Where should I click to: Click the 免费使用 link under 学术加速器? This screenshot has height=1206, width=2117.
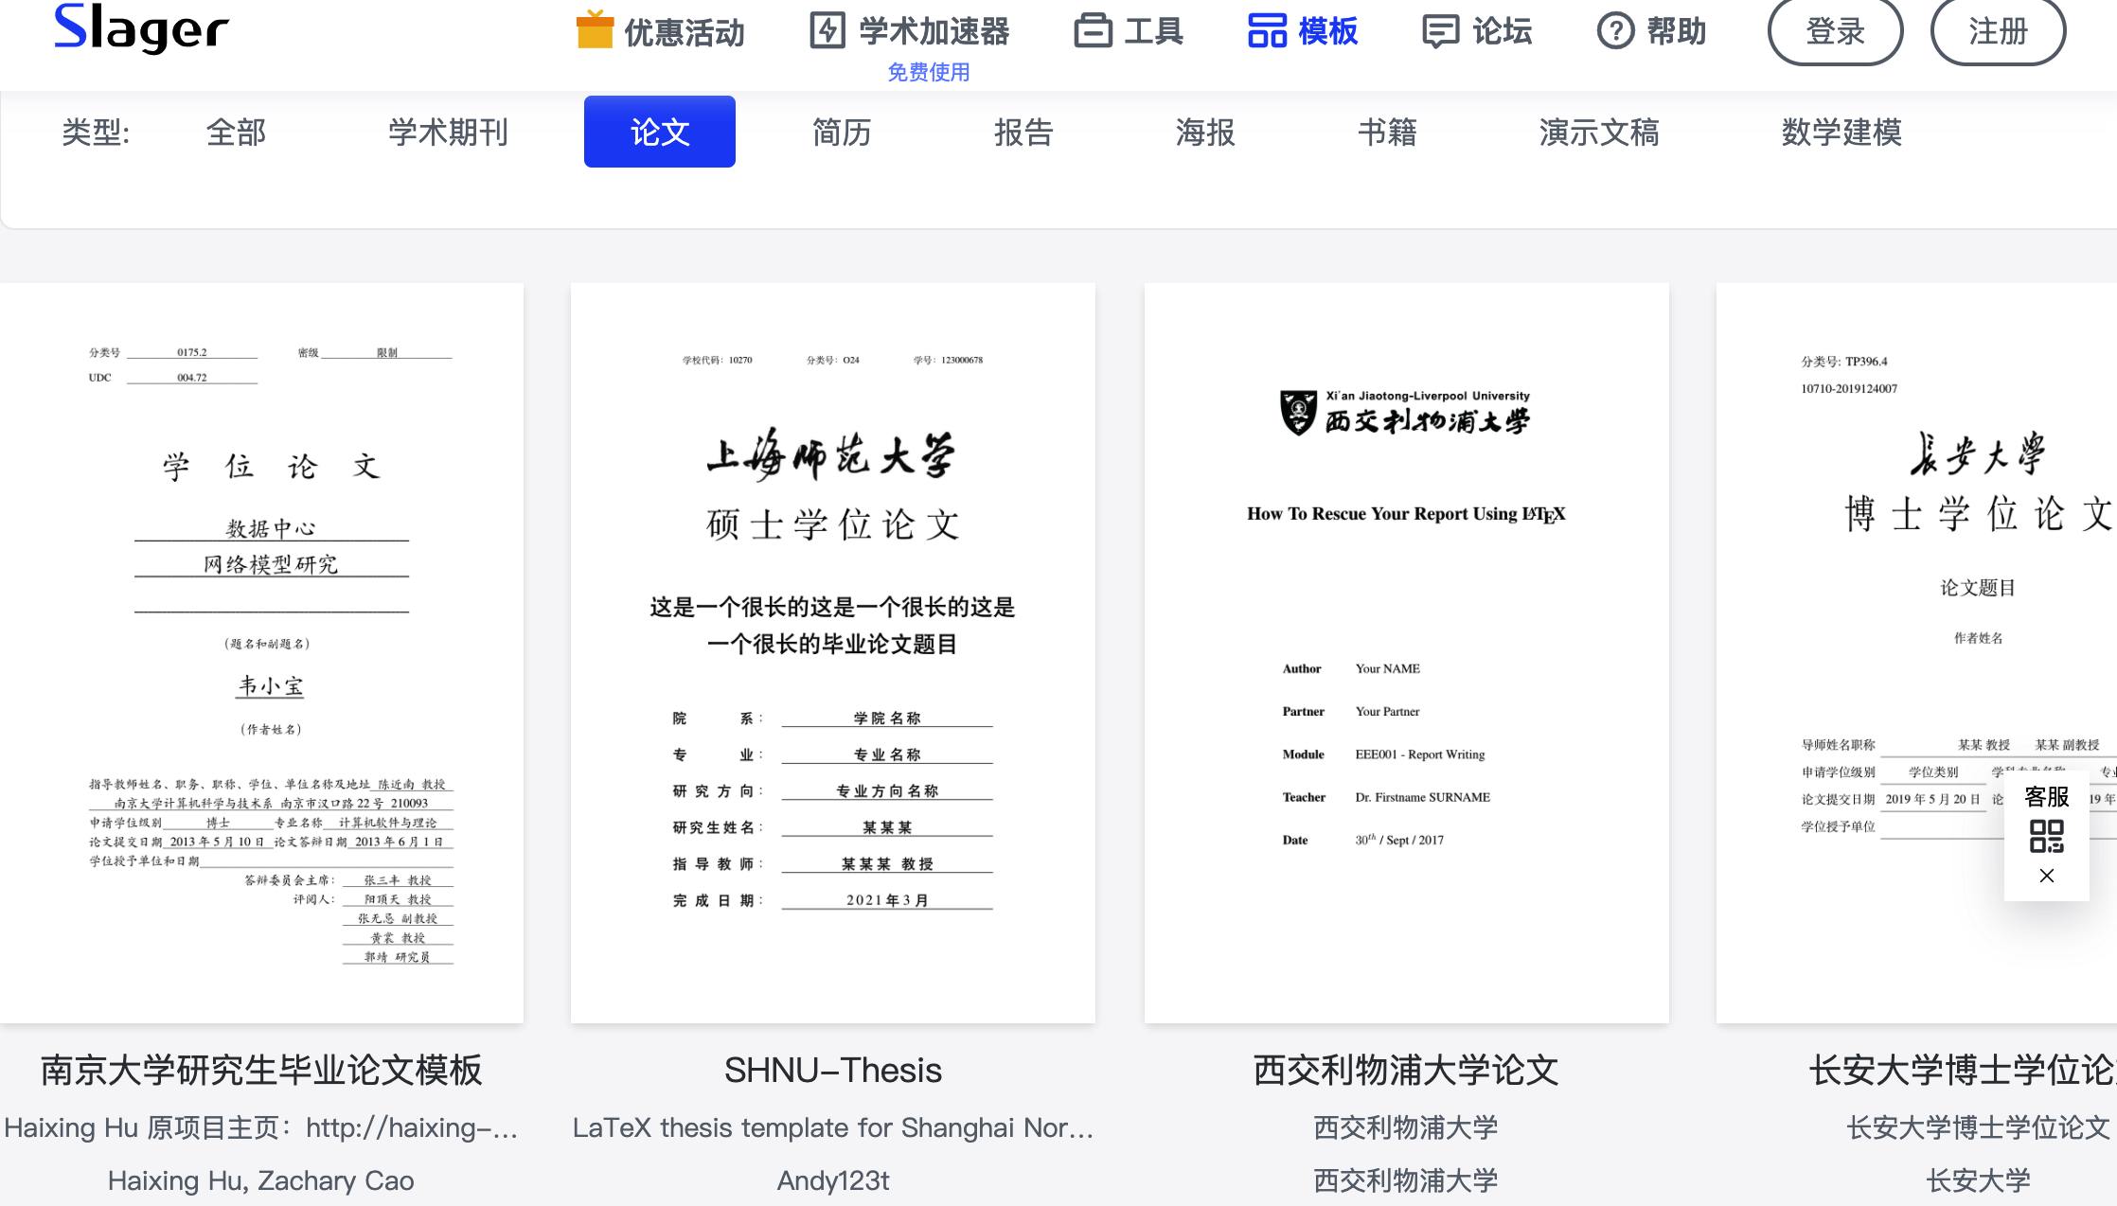pos(928,72)
